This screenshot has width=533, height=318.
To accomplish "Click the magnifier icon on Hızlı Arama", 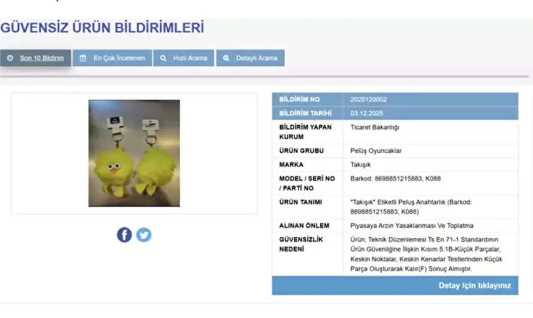I will click(x=164, y=58).
